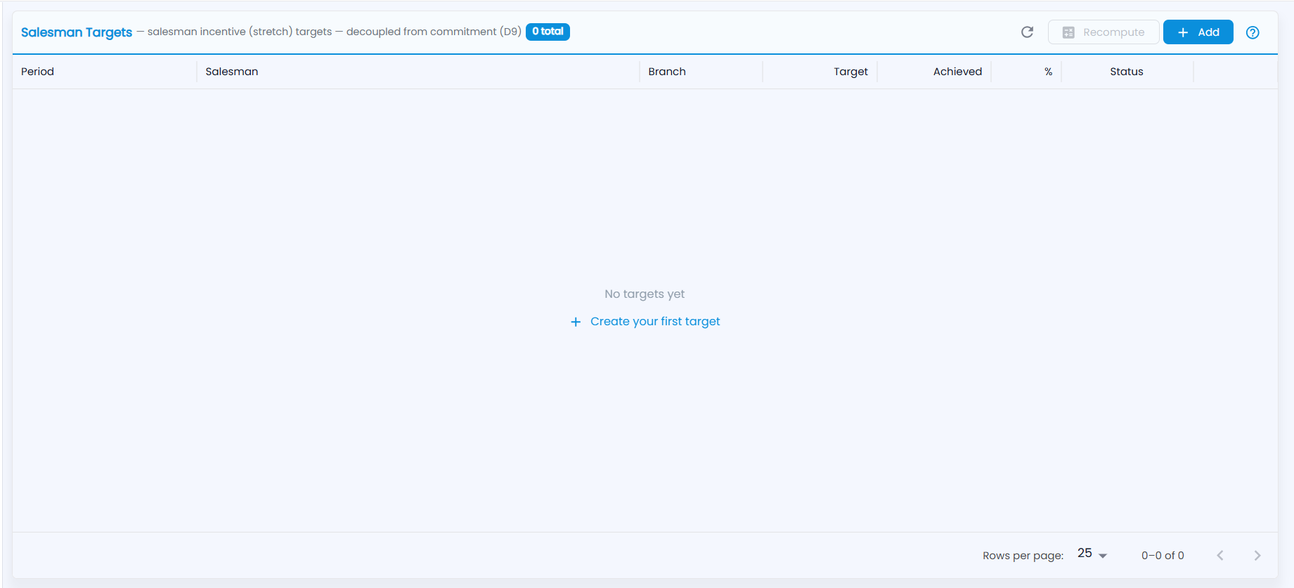Refresh the salesman targets list

pos(1027,32)
